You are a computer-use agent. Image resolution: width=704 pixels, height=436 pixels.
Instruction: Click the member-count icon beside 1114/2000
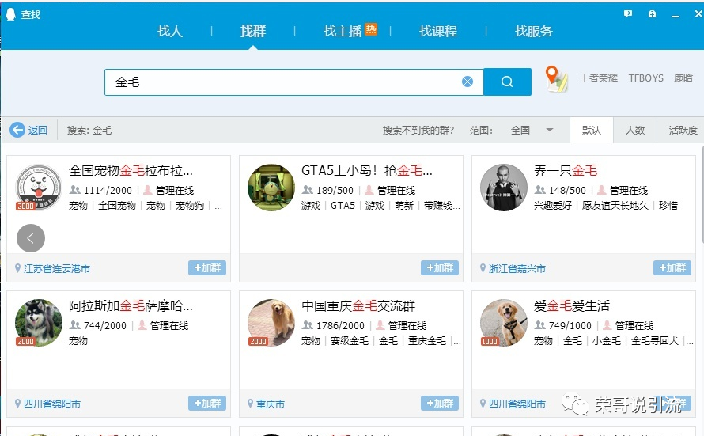pos(75,190)
